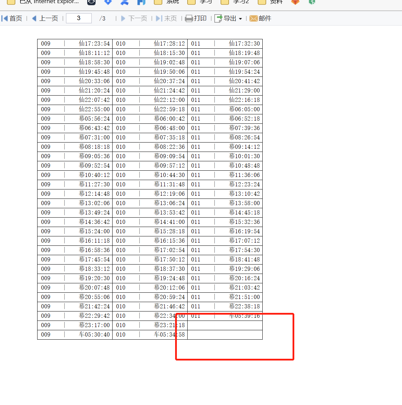402x405 pixels.
Task: Print the report with 打印
Action: pos(196,18)
